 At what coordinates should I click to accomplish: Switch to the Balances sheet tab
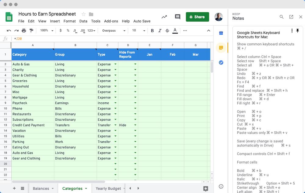(x=41, y=188)
